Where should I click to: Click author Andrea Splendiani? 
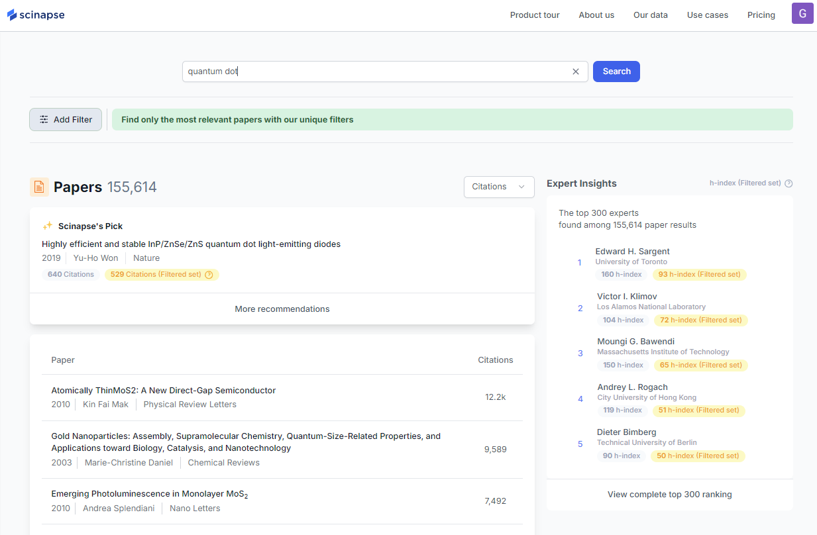tap(119, 509)
